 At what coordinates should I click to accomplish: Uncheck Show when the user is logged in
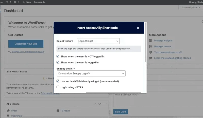(58, 62)
